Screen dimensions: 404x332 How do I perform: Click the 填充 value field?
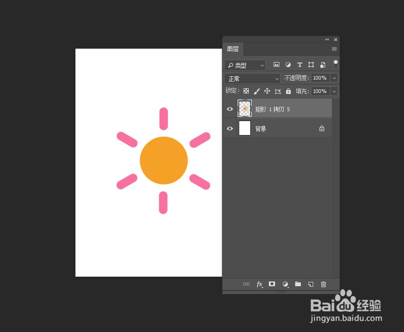pos(320,91)
